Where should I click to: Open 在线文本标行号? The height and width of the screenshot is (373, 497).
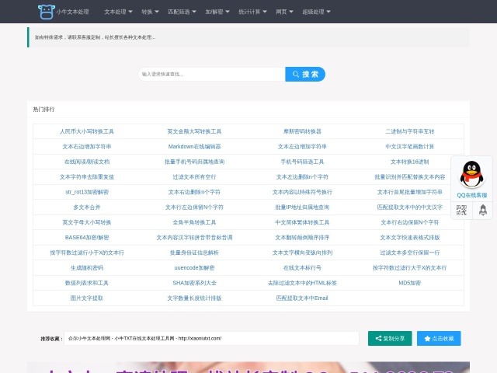[x=302, y=268]
